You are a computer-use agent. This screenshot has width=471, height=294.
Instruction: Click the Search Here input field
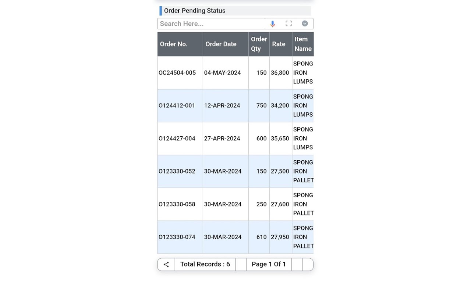[211, 24]
